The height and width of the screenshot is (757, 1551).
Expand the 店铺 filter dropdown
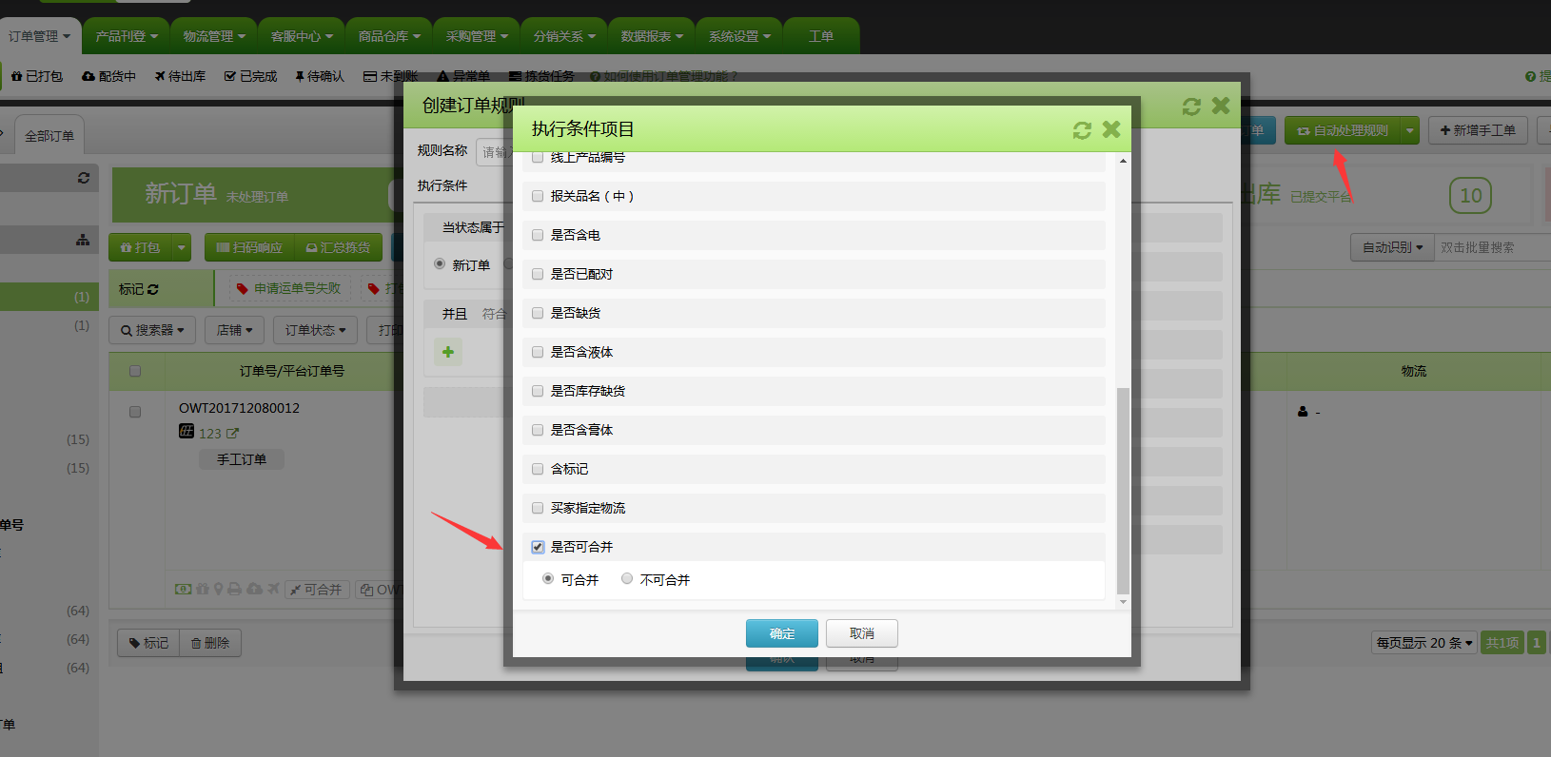pos(234,330)
